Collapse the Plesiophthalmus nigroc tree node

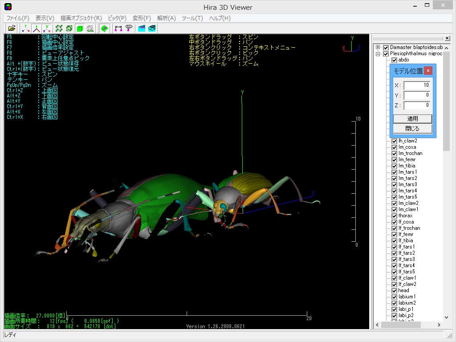click(379, 53)
